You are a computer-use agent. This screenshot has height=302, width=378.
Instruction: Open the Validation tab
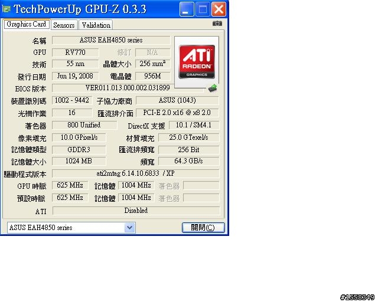pos(96,25)
